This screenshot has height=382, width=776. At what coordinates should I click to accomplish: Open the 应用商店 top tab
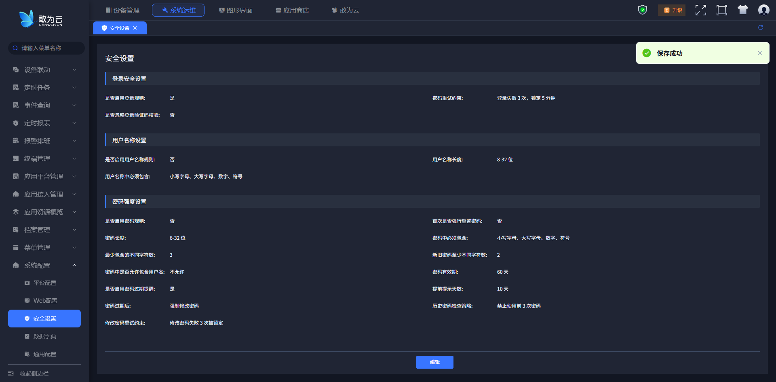[292, 10]
